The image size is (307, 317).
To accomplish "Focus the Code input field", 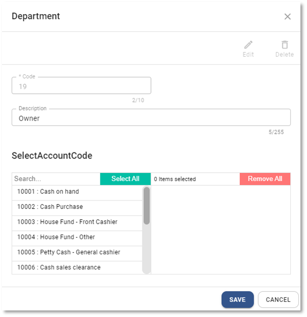I will tap(81, 86).
